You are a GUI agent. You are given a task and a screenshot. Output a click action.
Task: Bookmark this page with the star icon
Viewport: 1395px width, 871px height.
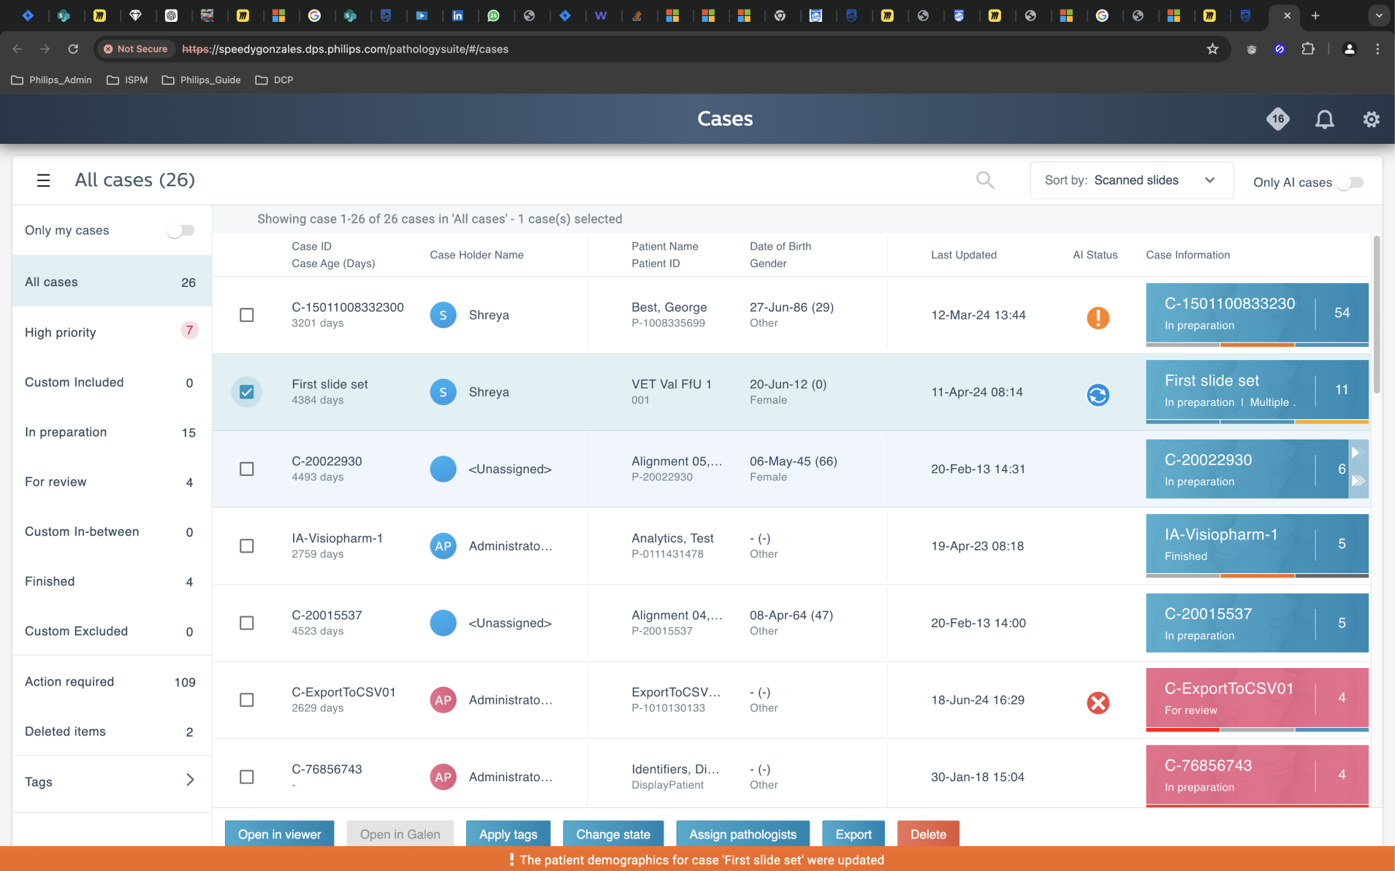pos(1212,49)
